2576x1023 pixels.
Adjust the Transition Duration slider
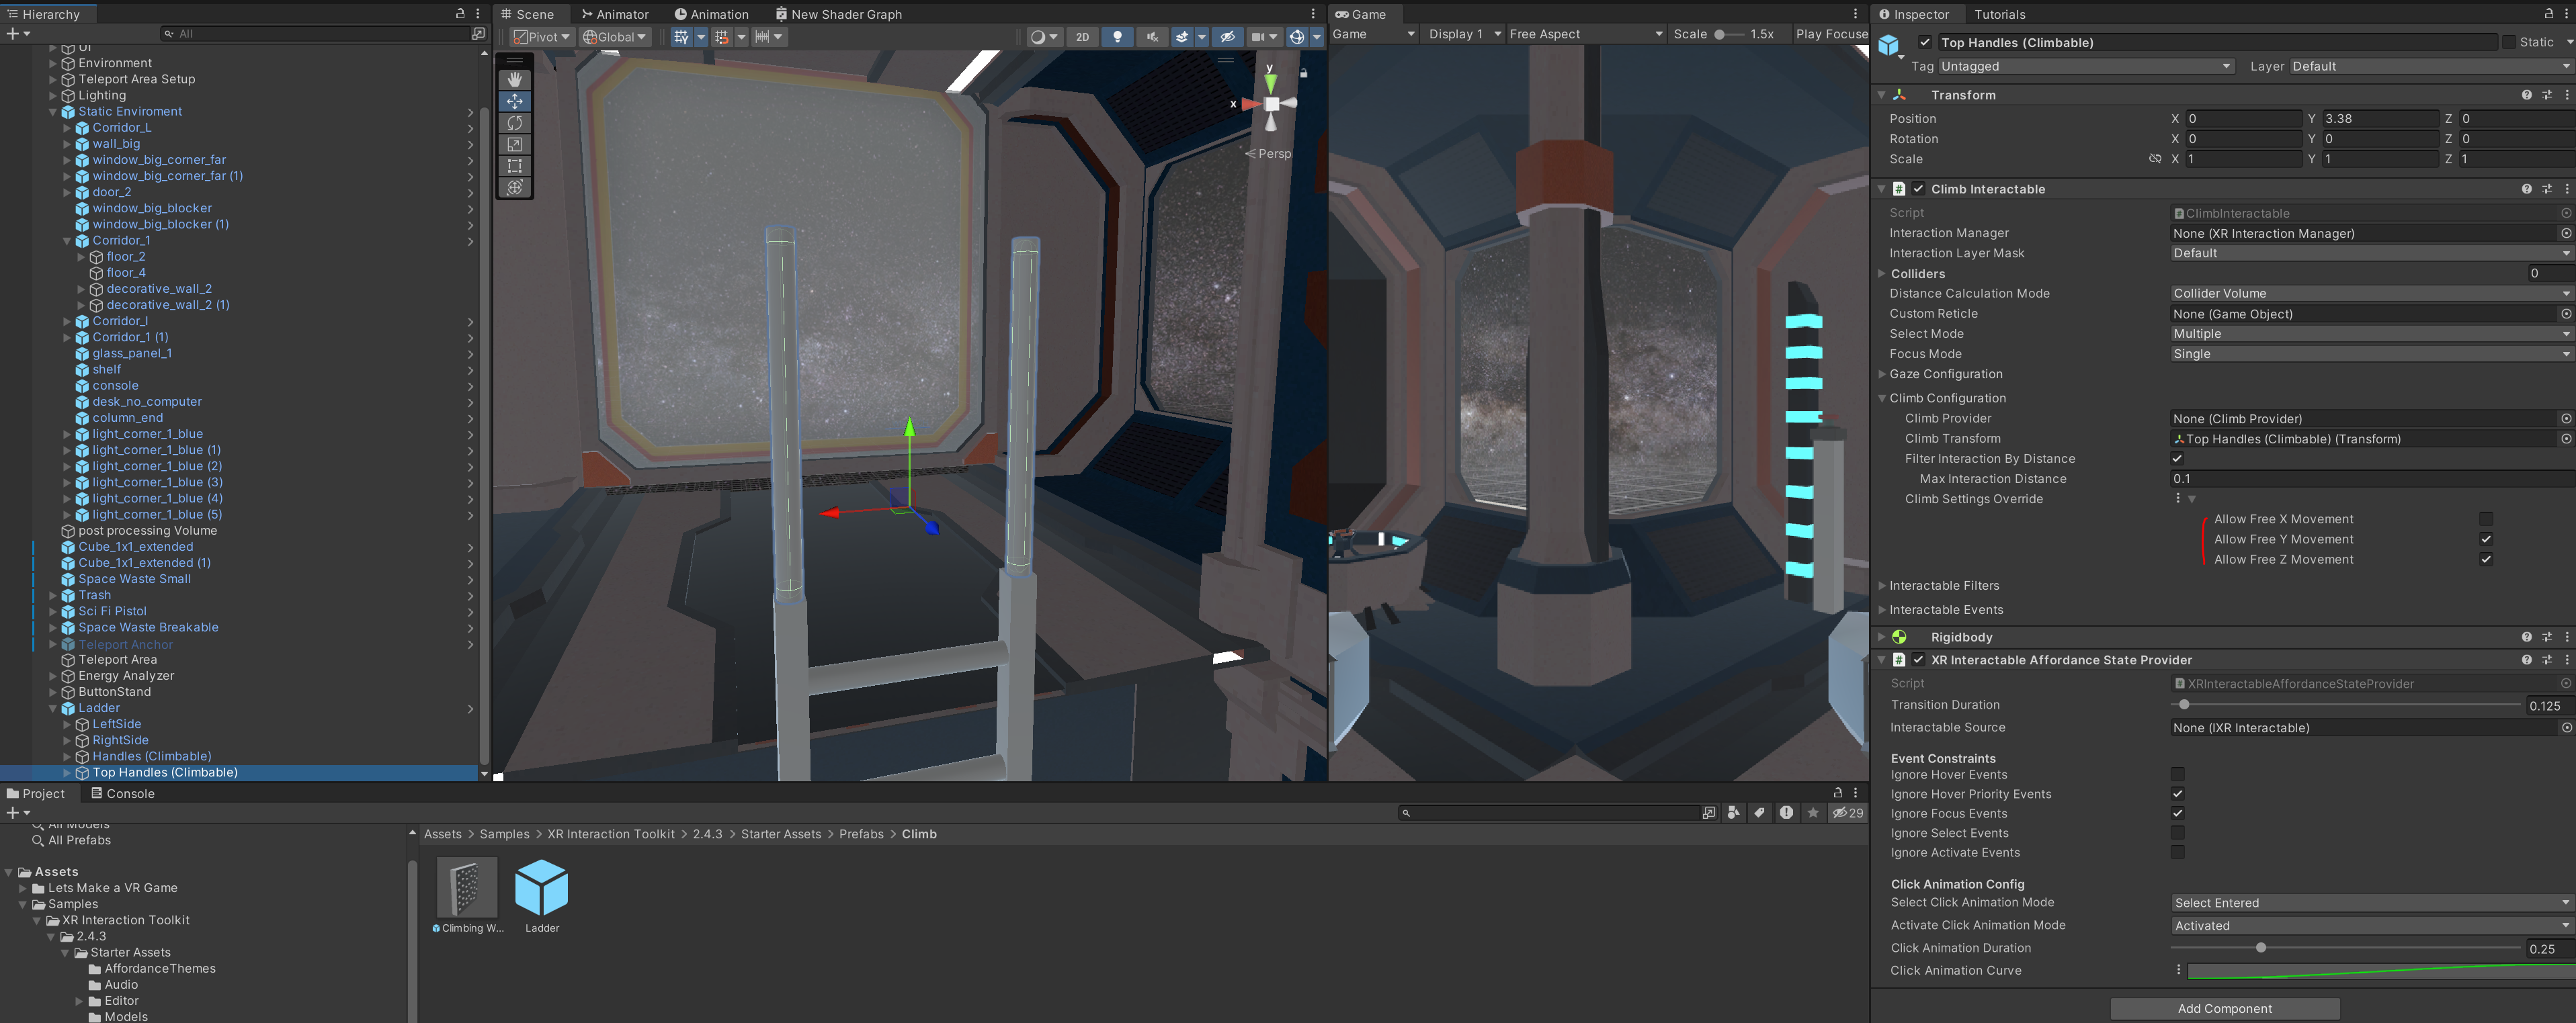(x=2183, y=705)
